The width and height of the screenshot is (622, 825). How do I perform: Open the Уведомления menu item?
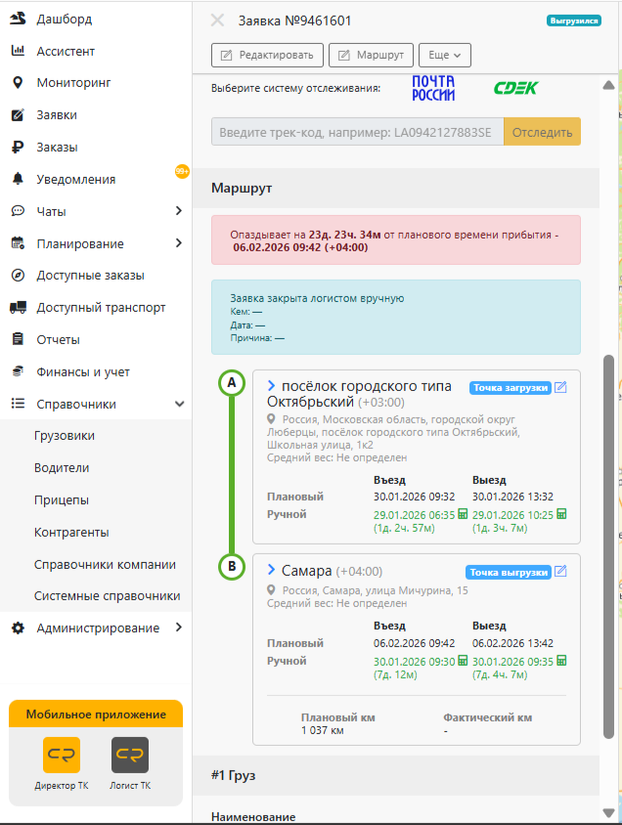(x=75, y=179)
